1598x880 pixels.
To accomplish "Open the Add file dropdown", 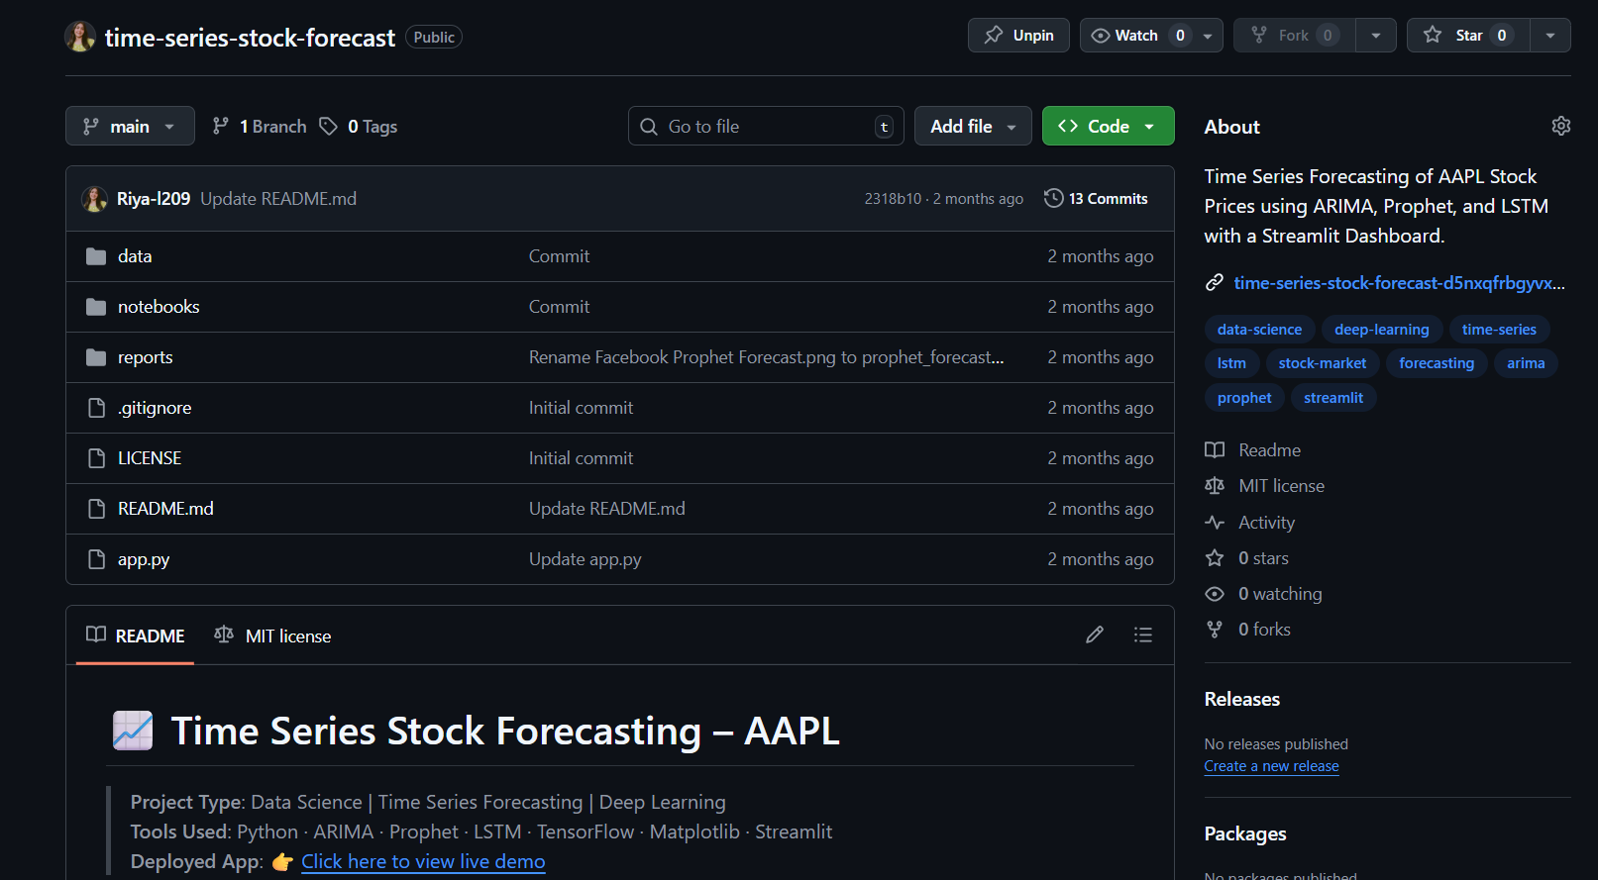I will tap(972, 126).
